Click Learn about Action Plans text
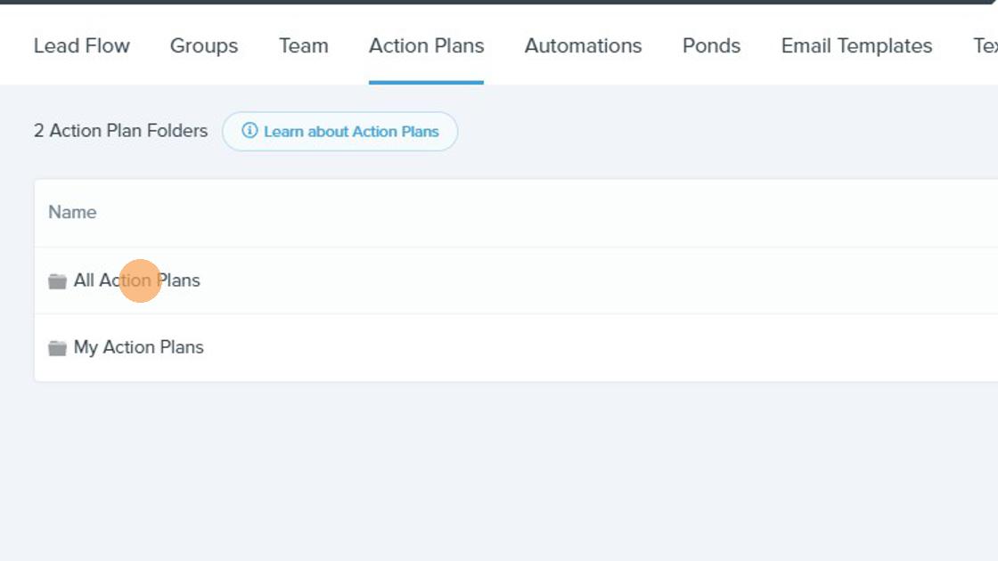Viewport: 998px width, 561px height. click(351, 132)
